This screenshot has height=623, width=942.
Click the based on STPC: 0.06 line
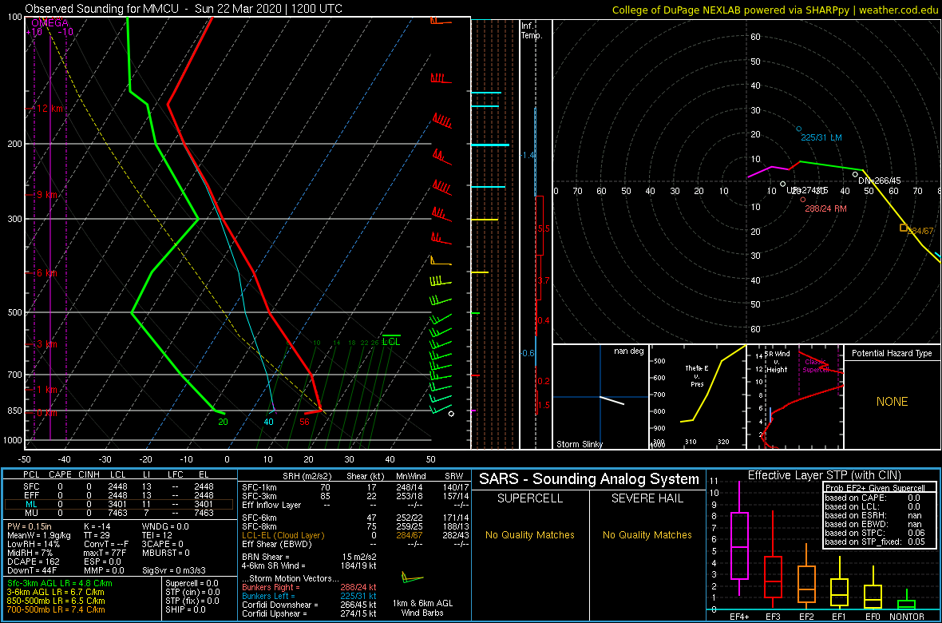point(876,531)
